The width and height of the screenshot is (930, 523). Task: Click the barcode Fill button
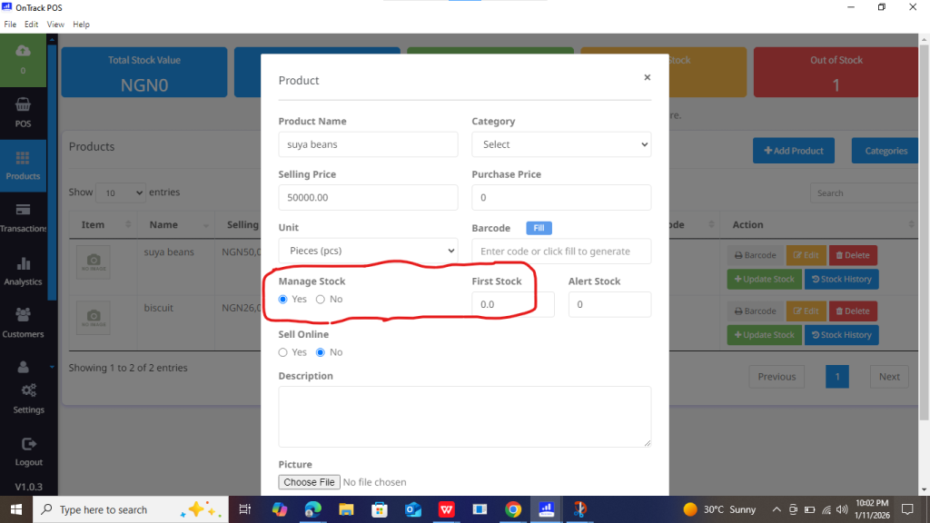click(539, 228)
